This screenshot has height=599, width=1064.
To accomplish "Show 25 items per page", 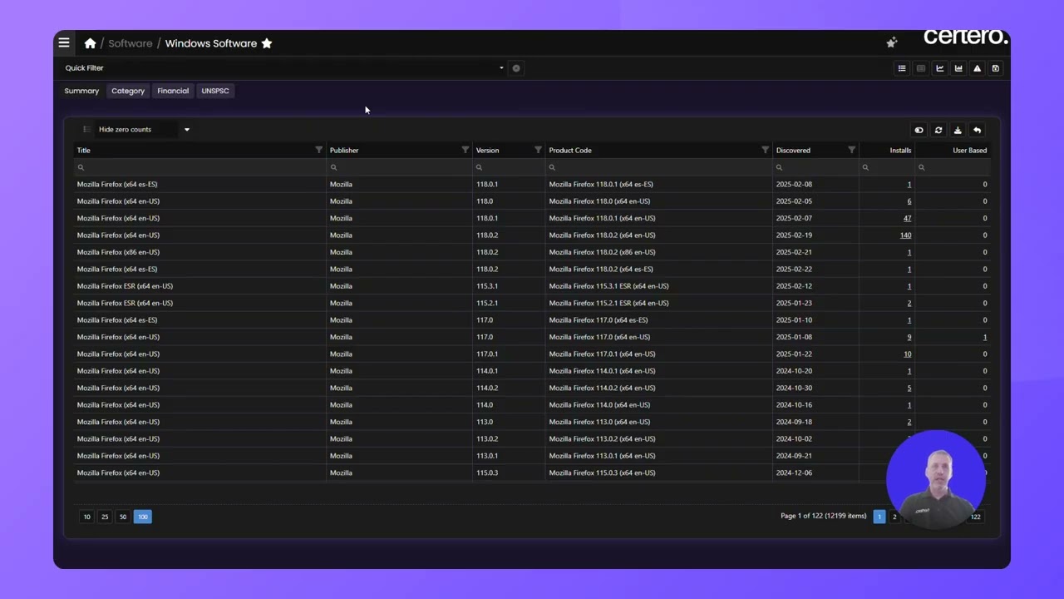I will (x=105, y=517).
